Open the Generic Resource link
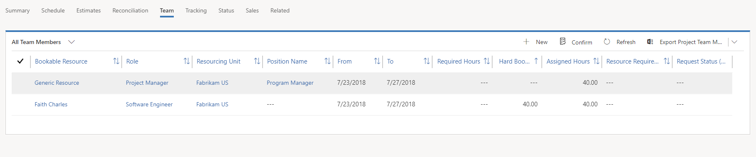Image resolution: width=756 pixels, height=157 pixels. (57, 83)
